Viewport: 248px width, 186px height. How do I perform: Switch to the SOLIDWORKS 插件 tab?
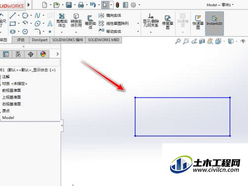click(67, 40)
